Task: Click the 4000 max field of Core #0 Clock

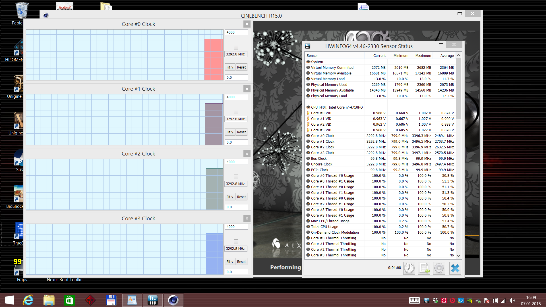Action: [236, 32]
